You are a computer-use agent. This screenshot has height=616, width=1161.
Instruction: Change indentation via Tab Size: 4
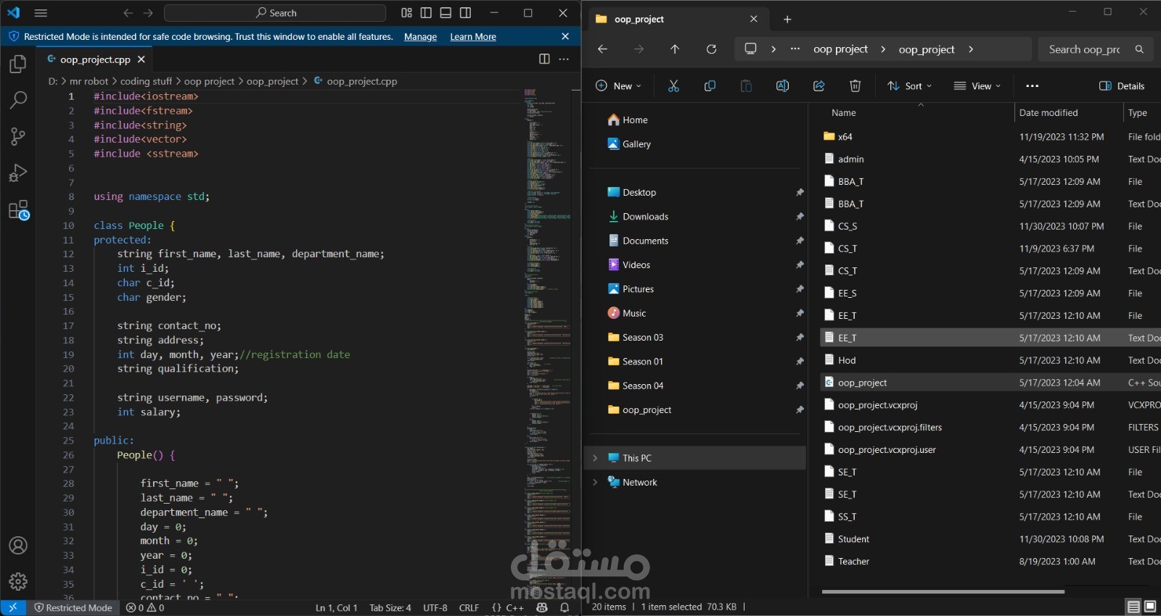(390, 608)
